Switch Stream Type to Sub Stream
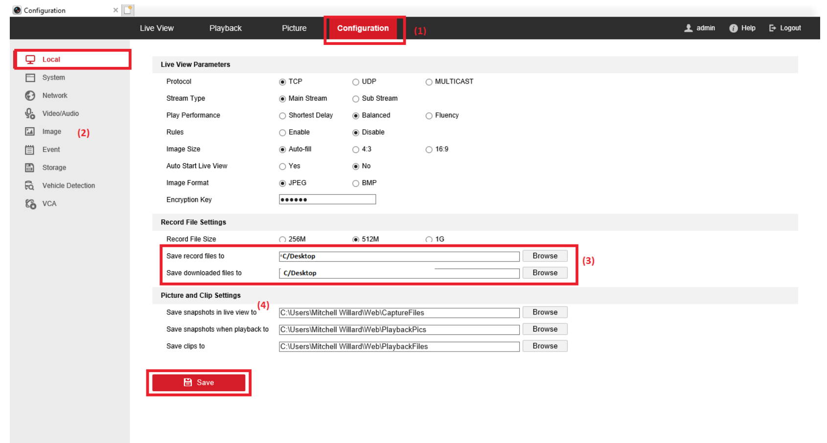The image size is (827, 443). tap(356, 98)
